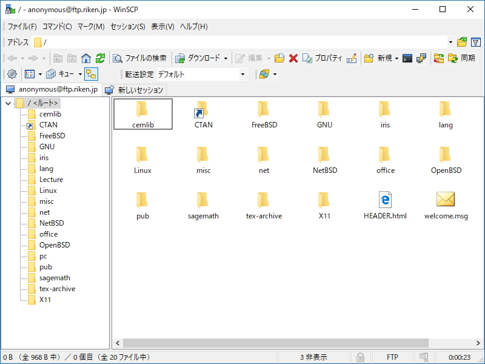The image size is (485, 364).
Task: Select CTAN in the directory tree
Action: 48,125
